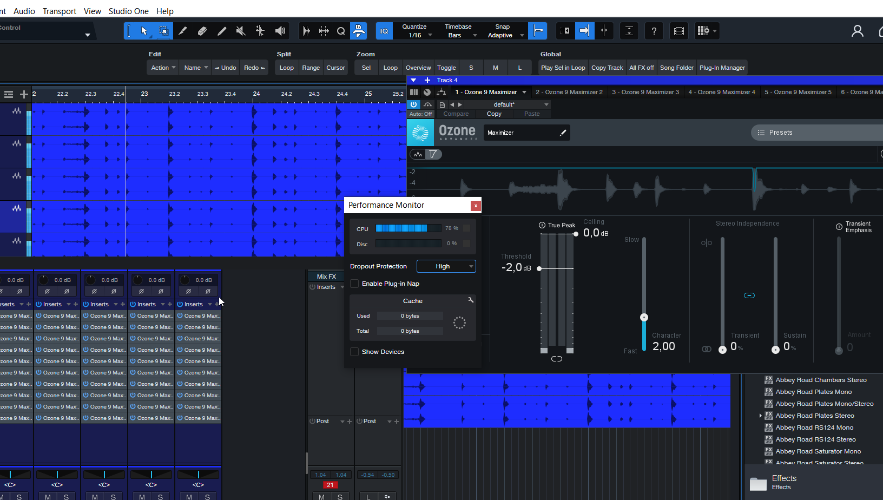This screenshot has width=883, height=500.
Task: Click Copy Track button
Action: pyautogui.click(x=607, y=68)
